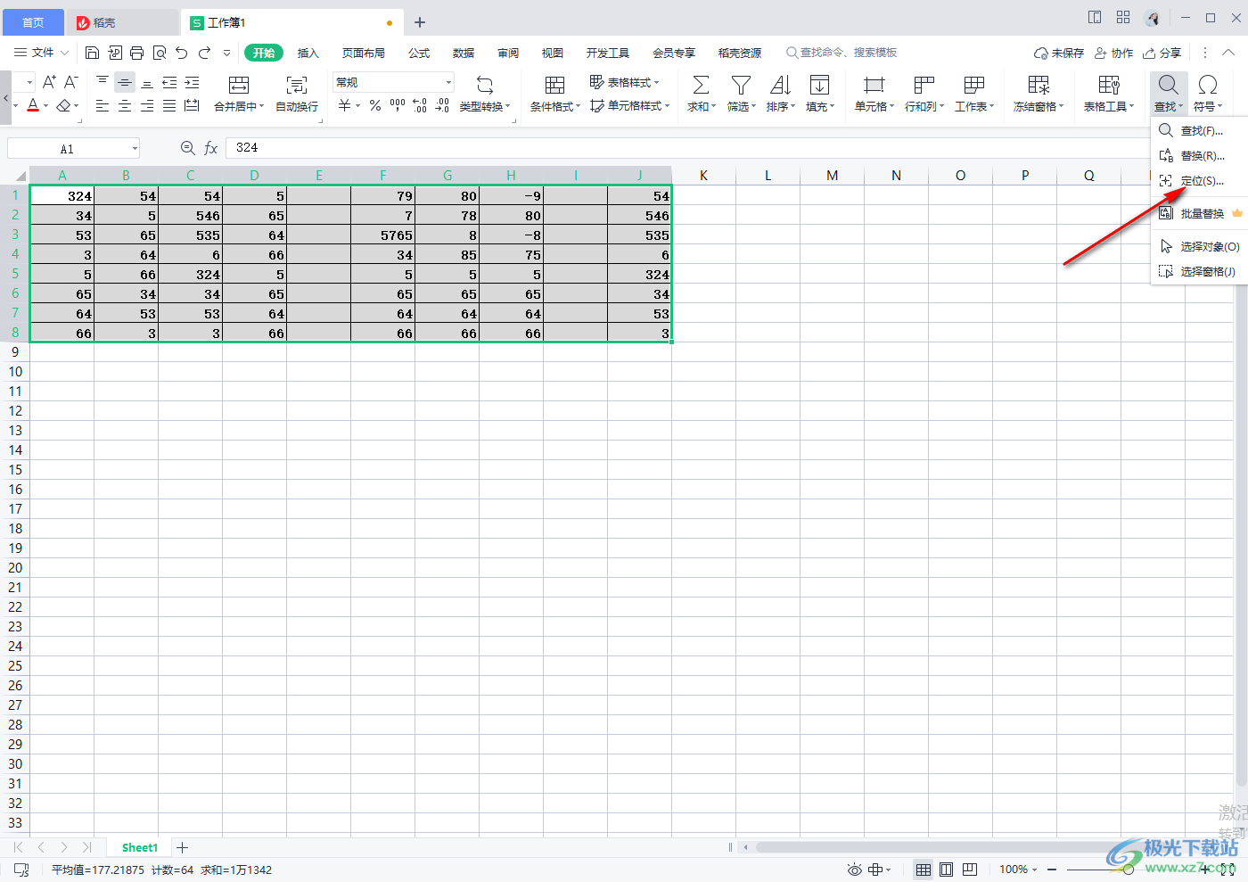The height and width of the screenshot is (882, 1248).
Task: Select 选择窗格(J) menu entry
Action: click(1199, 272)
